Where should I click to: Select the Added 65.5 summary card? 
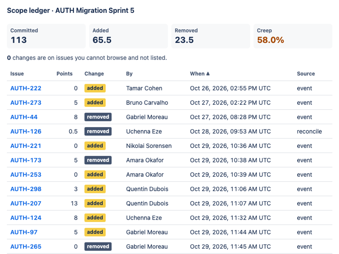coord(129,36)
